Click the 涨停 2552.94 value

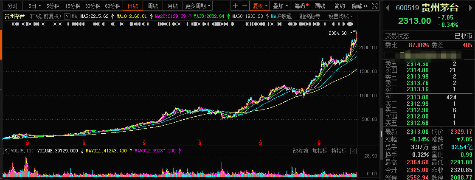click(418, 177)
